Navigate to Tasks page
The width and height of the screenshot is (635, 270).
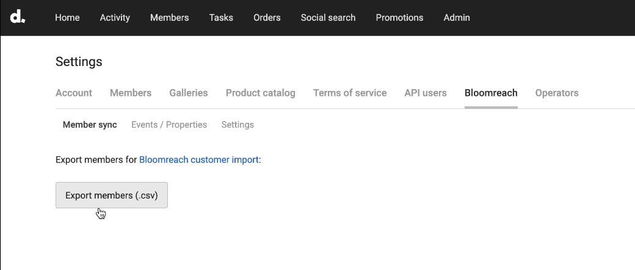[221, 18]
